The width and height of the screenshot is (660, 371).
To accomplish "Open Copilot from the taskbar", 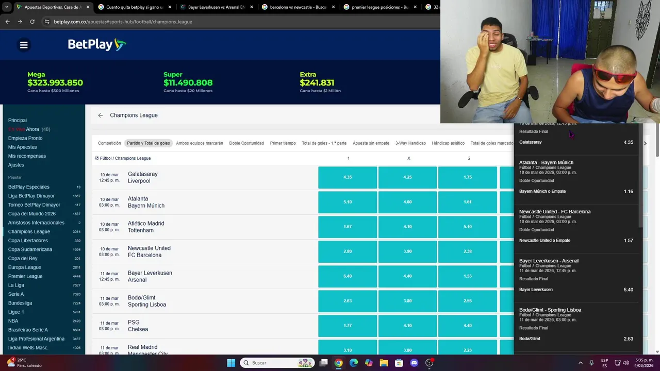I will [x=369, y=363].
